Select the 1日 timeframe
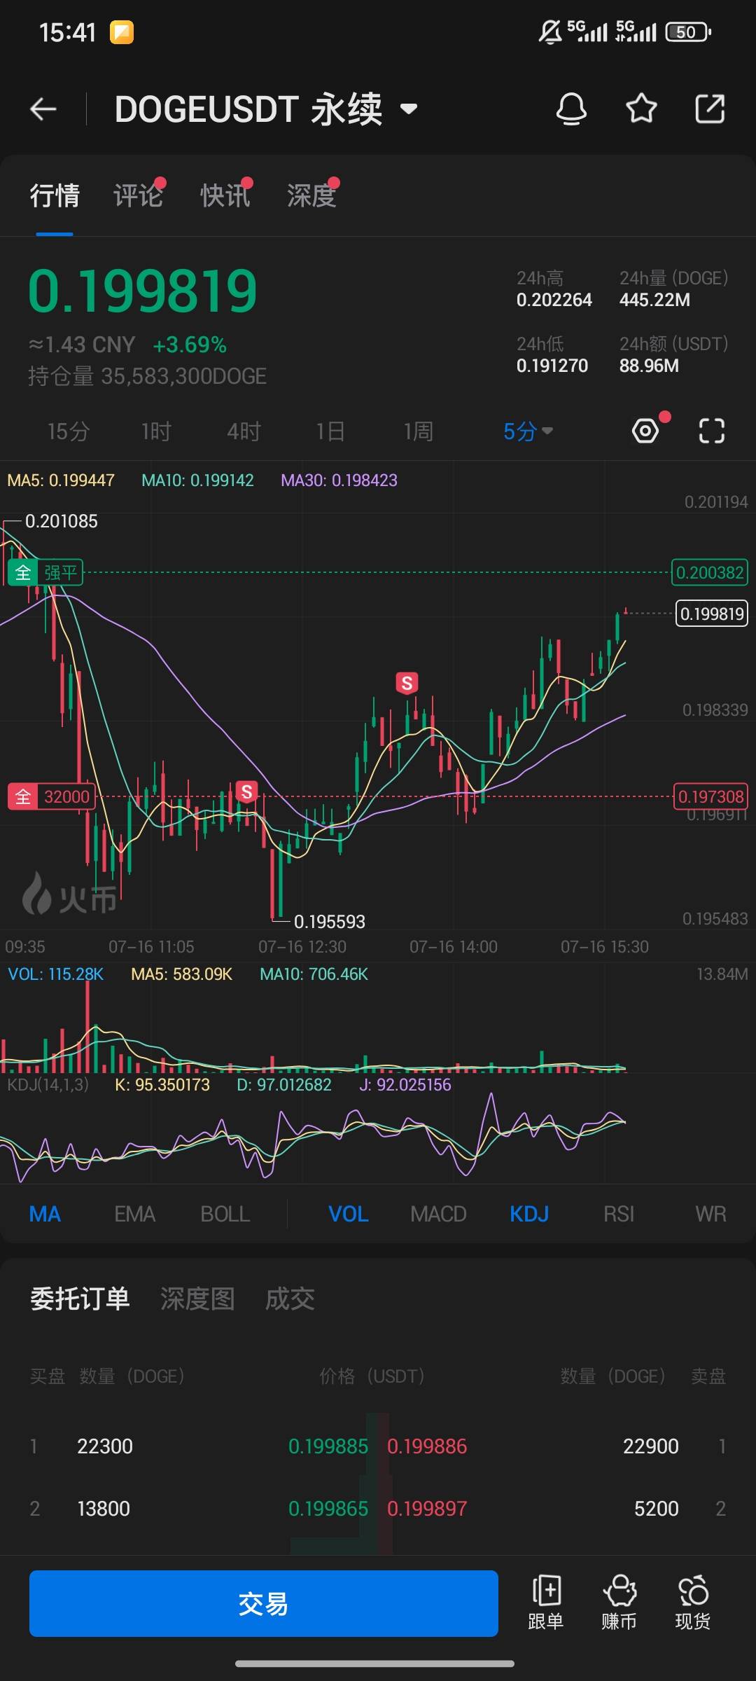The width and height of the screenshot is (756, 1681). [x=330, y=431]
